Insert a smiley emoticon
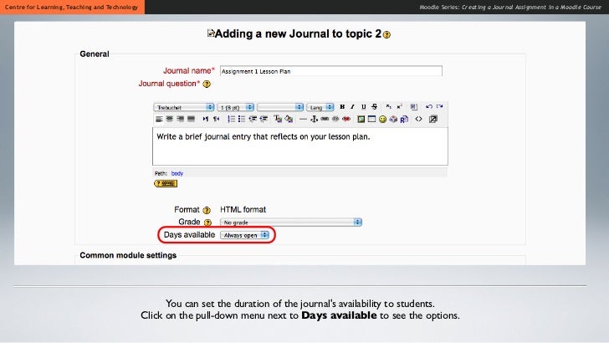Image resolution: width=609 pixels, height=343 pixels. (x=382, y=120)
